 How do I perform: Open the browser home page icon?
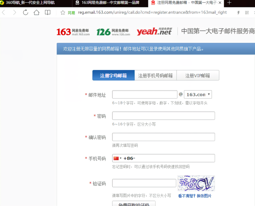point(36,12)
